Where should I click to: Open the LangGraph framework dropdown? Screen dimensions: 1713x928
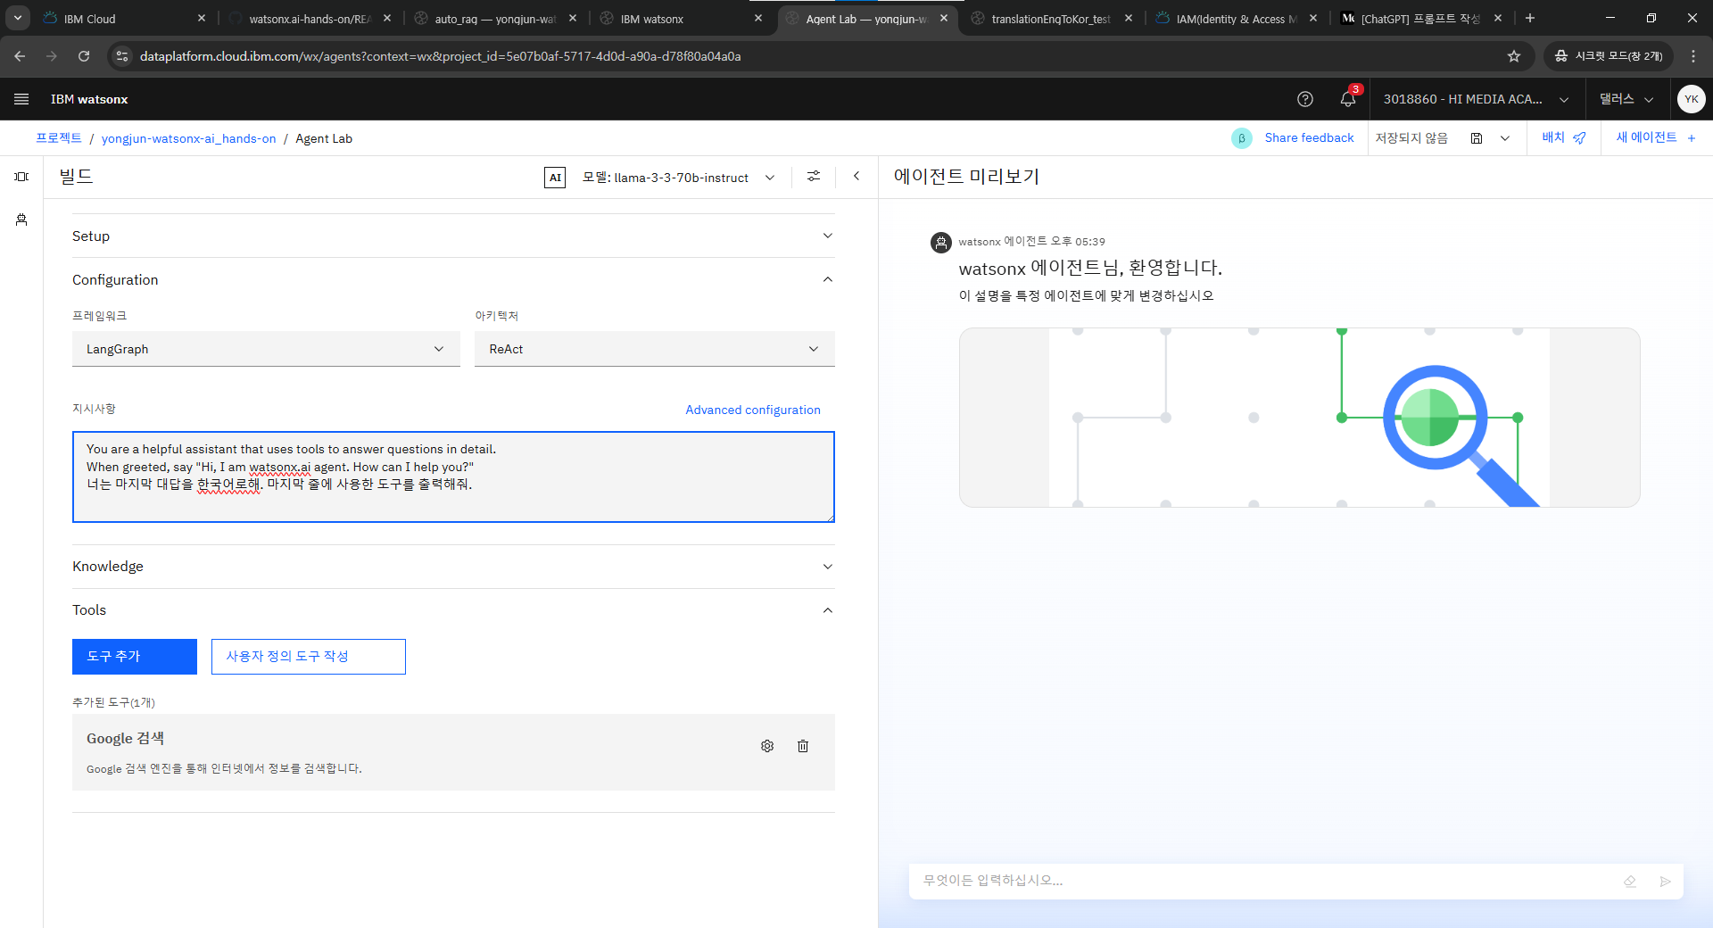coord(266,349)
